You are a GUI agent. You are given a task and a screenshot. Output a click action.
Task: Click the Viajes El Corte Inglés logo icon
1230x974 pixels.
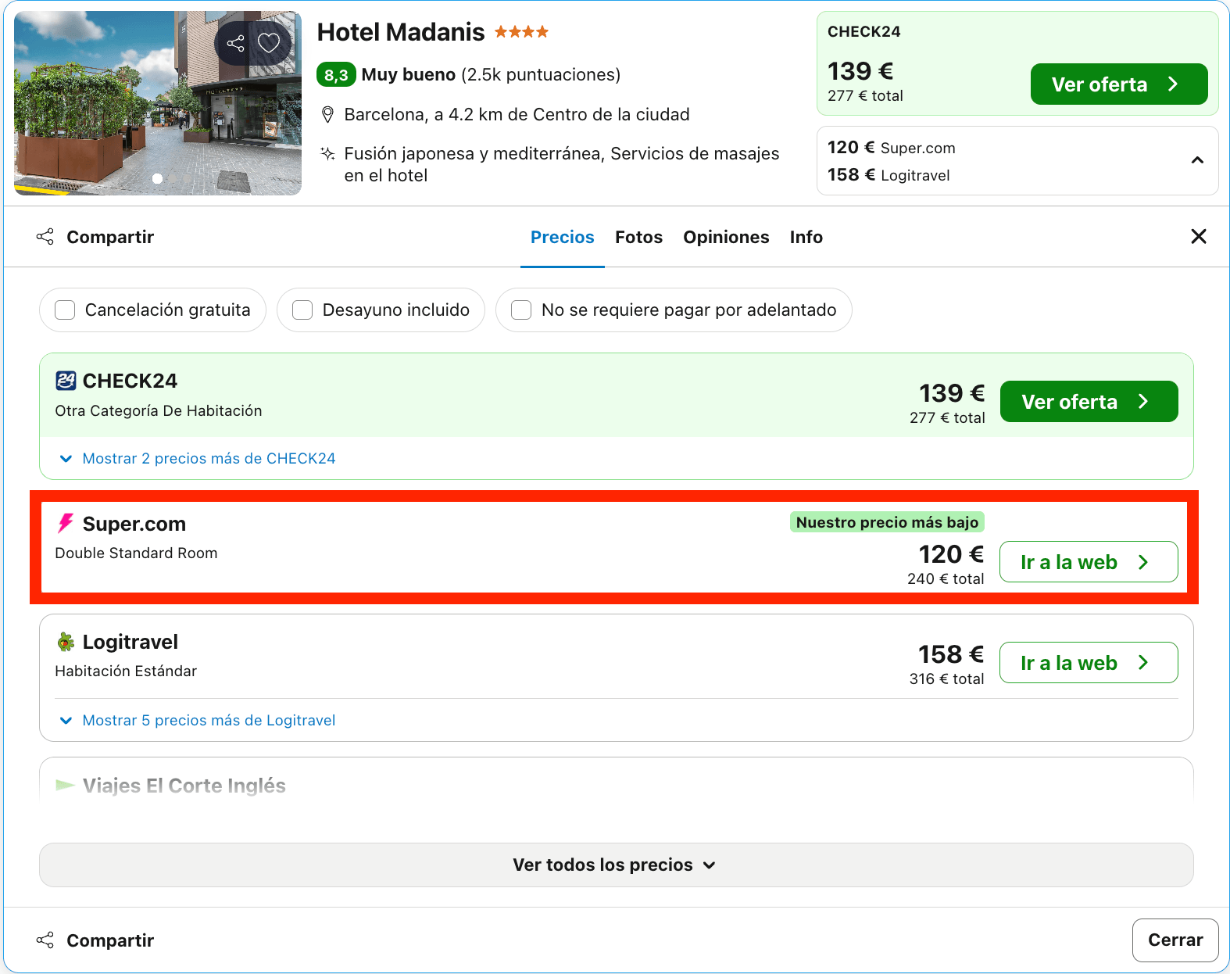click(66, 785)
